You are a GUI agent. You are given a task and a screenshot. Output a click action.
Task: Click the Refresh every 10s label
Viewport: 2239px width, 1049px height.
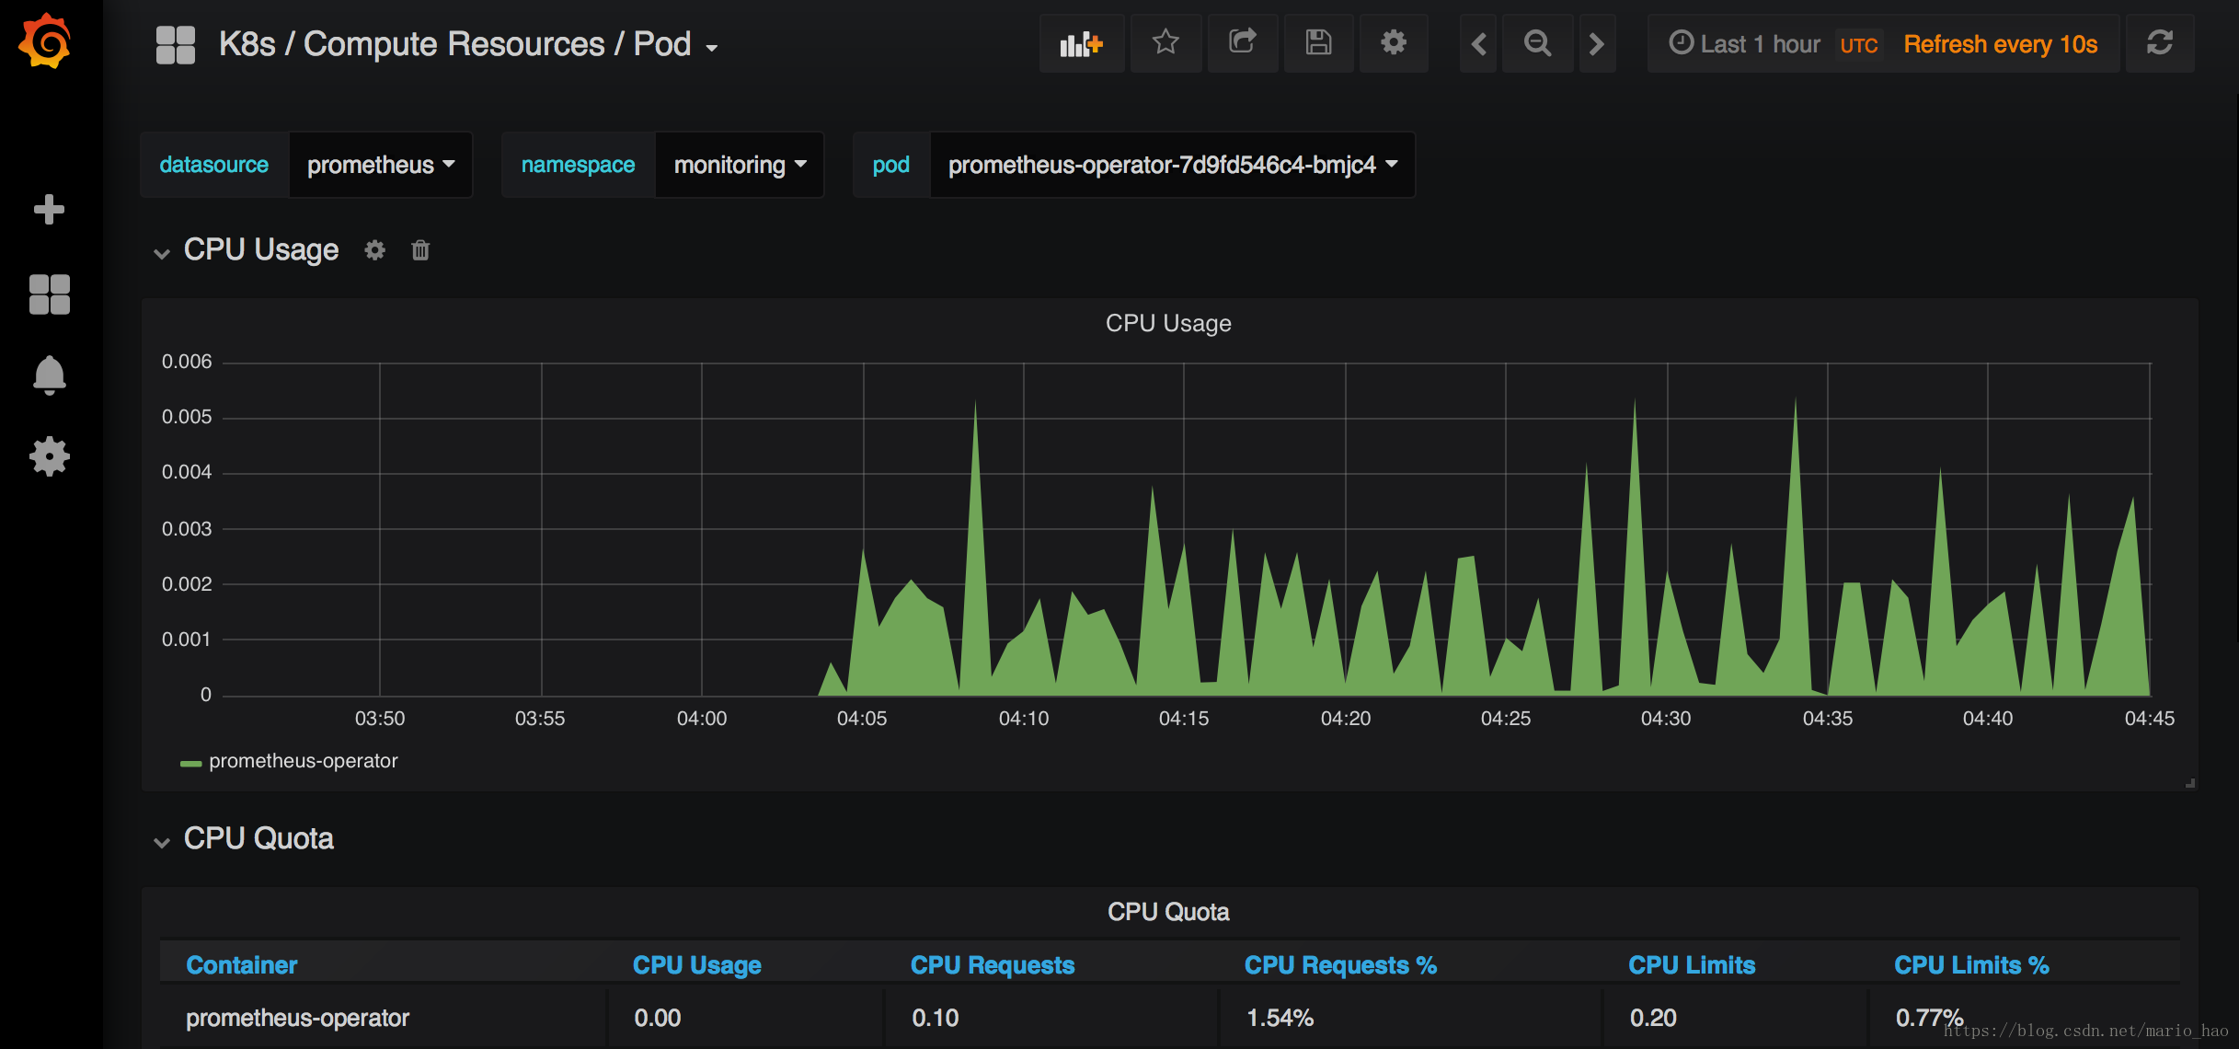[x=2001, y=44]
